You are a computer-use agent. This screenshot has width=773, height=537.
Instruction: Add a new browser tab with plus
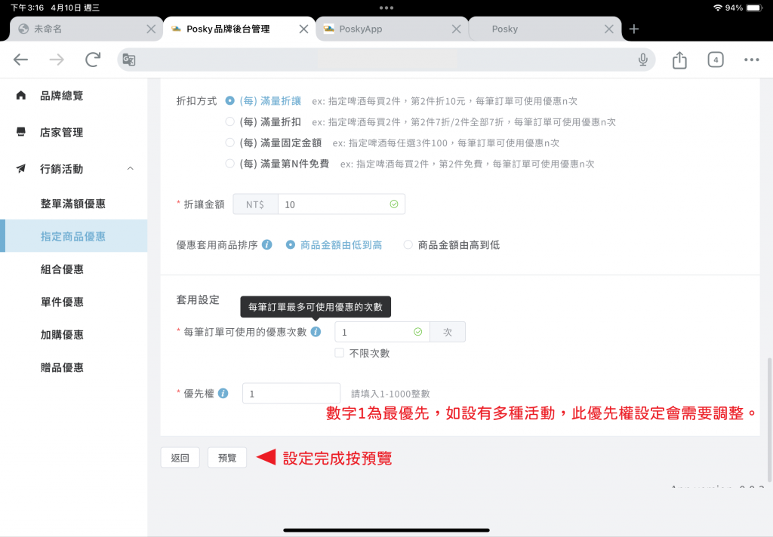click(634, 29)
